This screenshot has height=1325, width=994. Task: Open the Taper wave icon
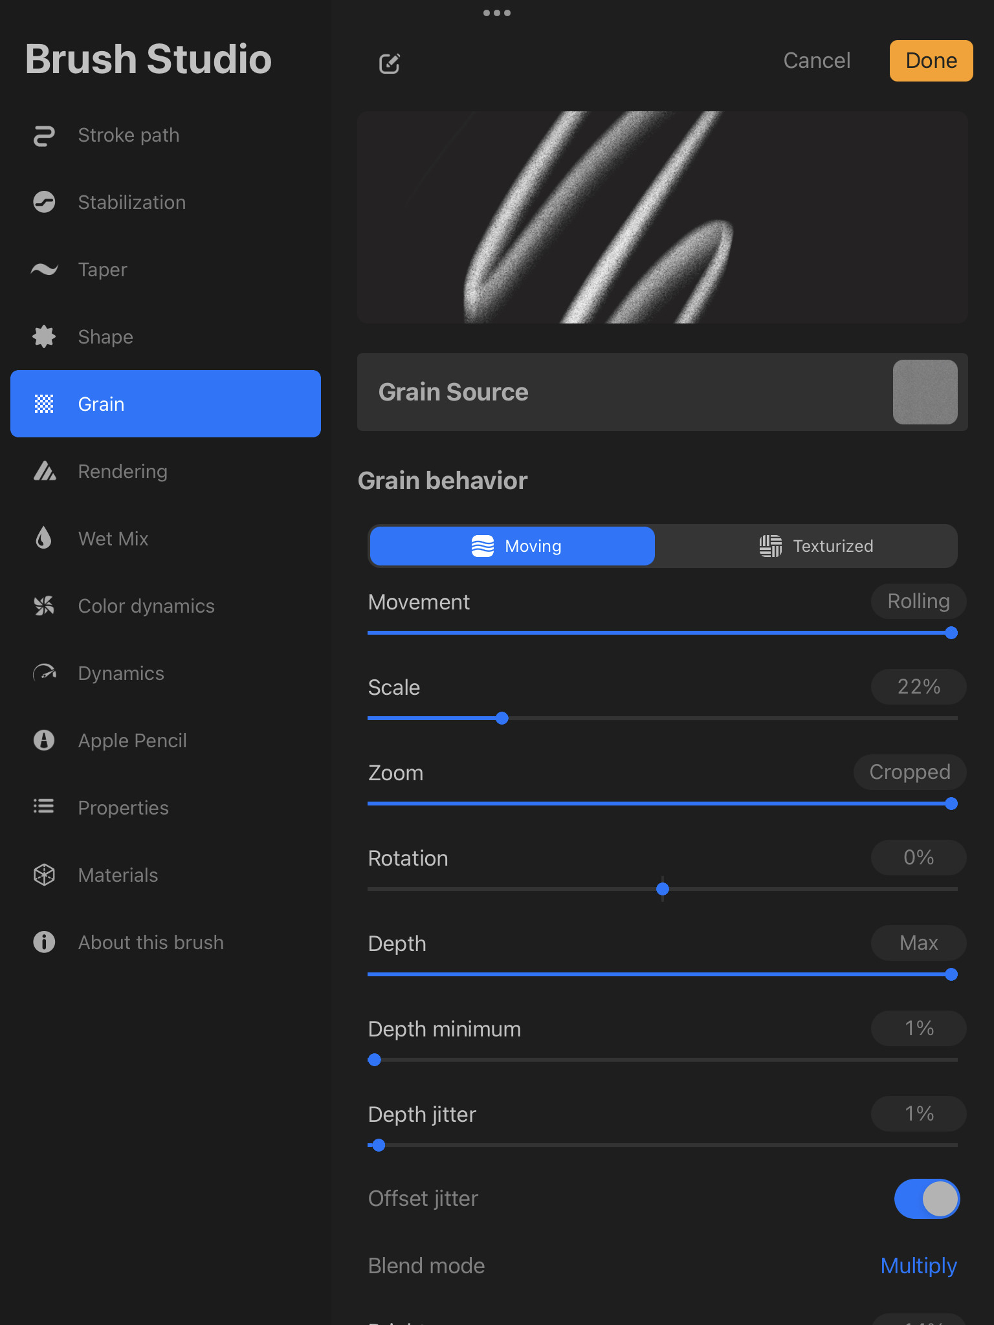[x=44, y=269]
